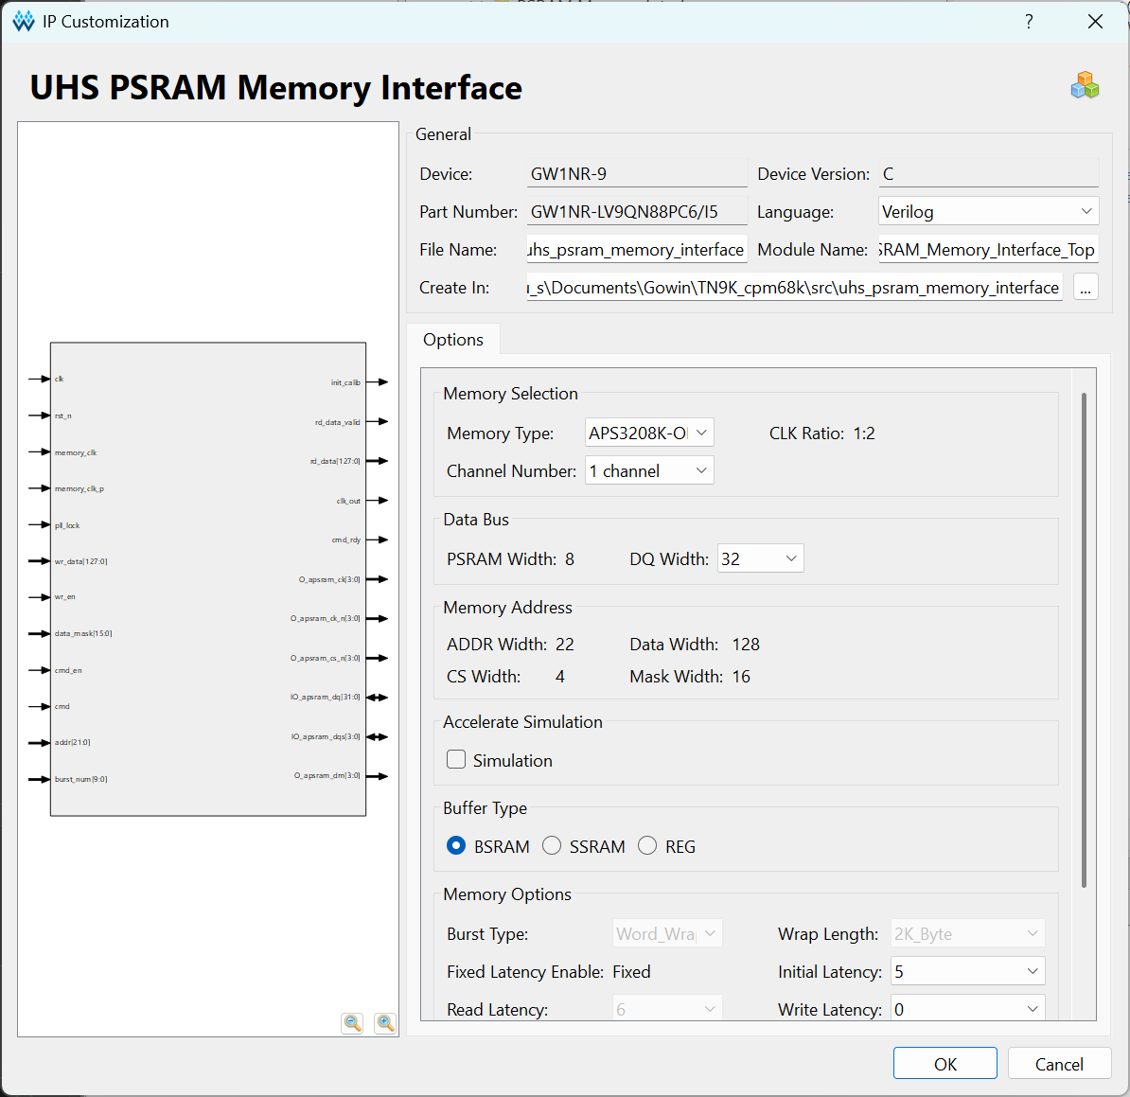
Task: Select BSRAM buffer type
Action: (456, 845)
